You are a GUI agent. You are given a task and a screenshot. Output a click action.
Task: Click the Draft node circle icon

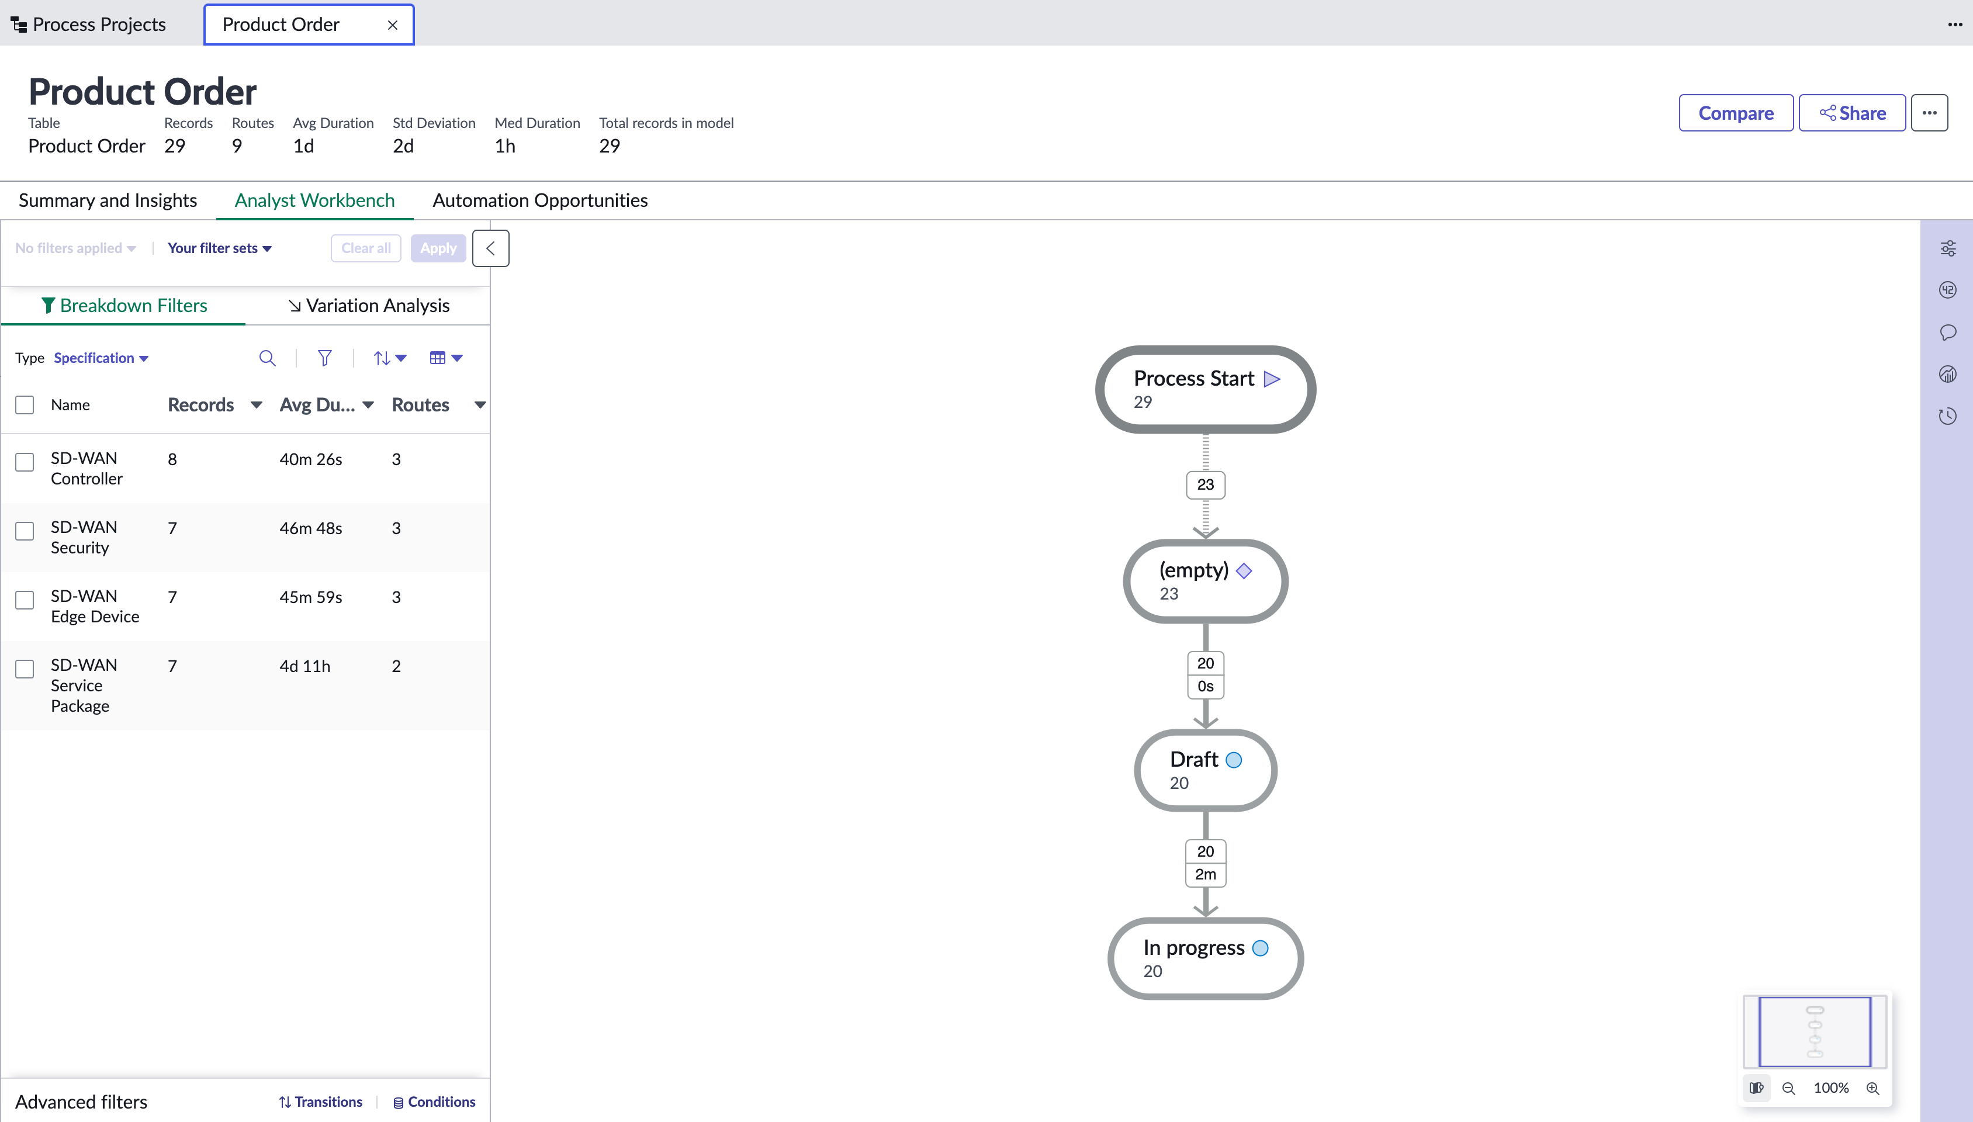[x=1234, y=760]
